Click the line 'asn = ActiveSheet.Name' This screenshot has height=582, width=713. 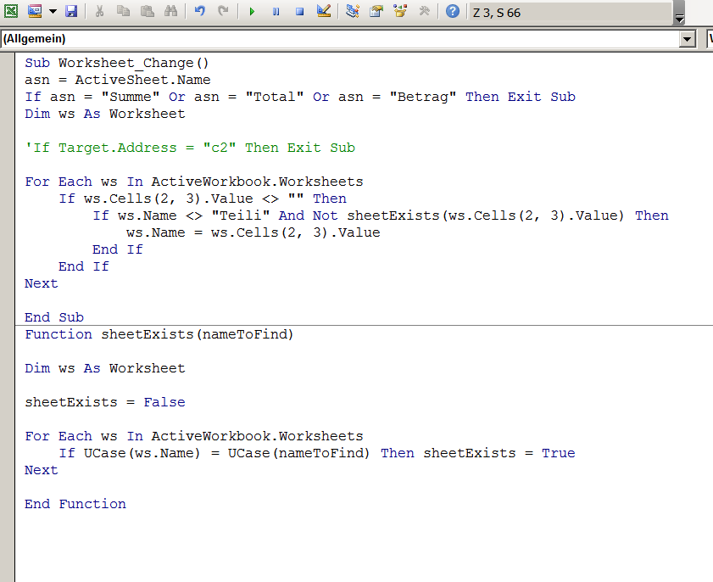117,80
